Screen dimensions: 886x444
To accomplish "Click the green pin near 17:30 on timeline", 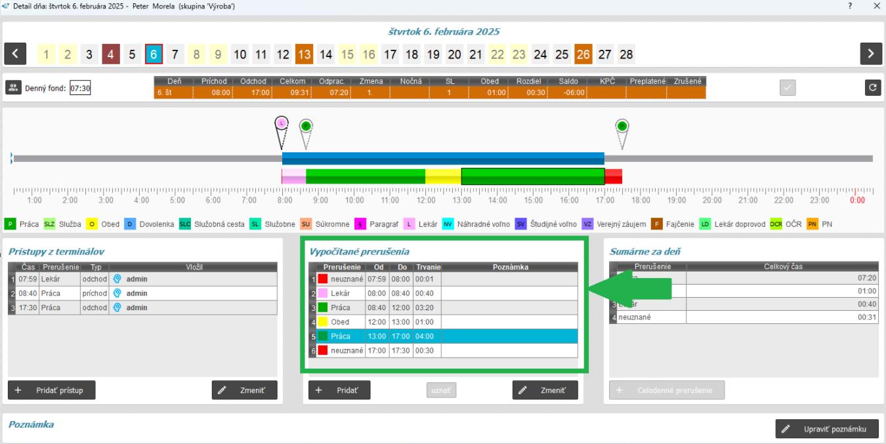I will [622, 126].
